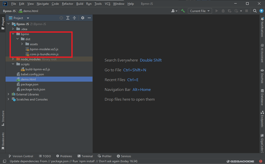Click the Build Project hammer icon
The width and height of the screenshot is (265, 164).
click(183, 11)
